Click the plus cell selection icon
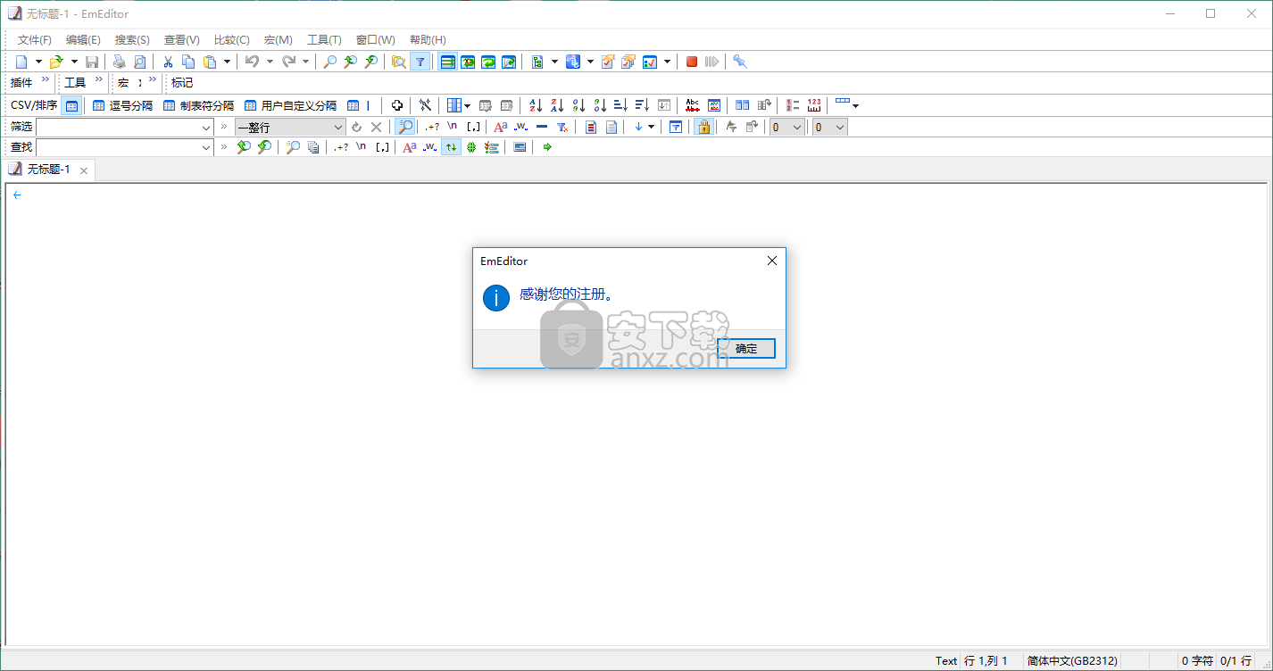The height and width of the screenshot is (671, 1273). click(397, 105)
